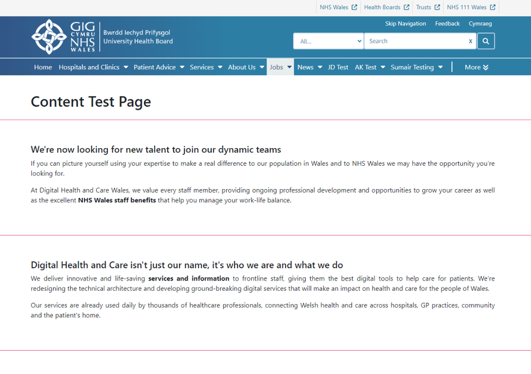Viewport: 531px width, 374px height.
Task: Focus the Search text field
Action: pos(414,41)
